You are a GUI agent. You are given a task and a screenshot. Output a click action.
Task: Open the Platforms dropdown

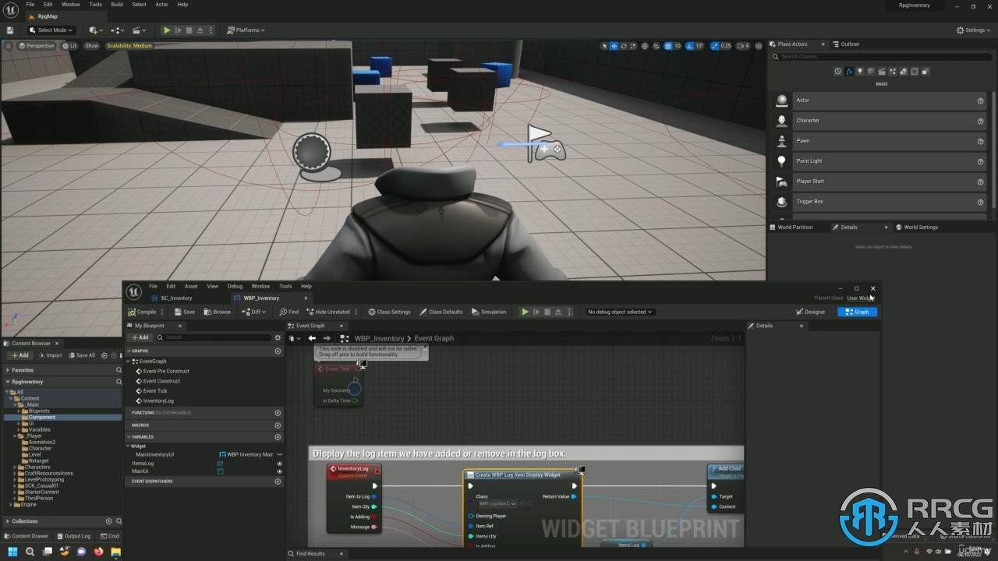click(246, 30)
